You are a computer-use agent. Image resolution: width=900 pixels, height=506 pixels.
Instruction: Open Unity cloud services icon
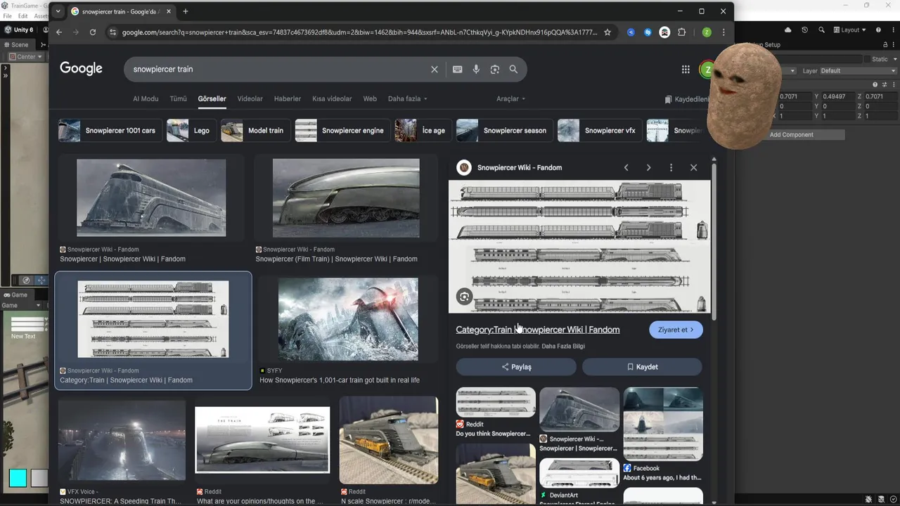pyautogui.click(x=787, y=30)
